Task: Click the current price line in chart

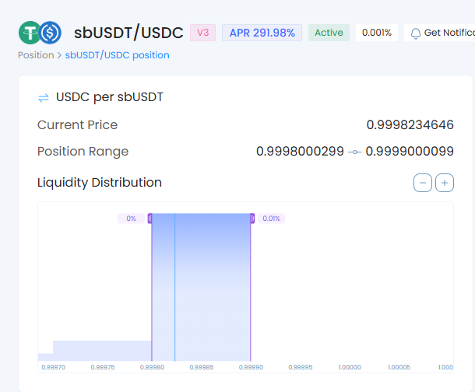Action: tap(174, 287)
